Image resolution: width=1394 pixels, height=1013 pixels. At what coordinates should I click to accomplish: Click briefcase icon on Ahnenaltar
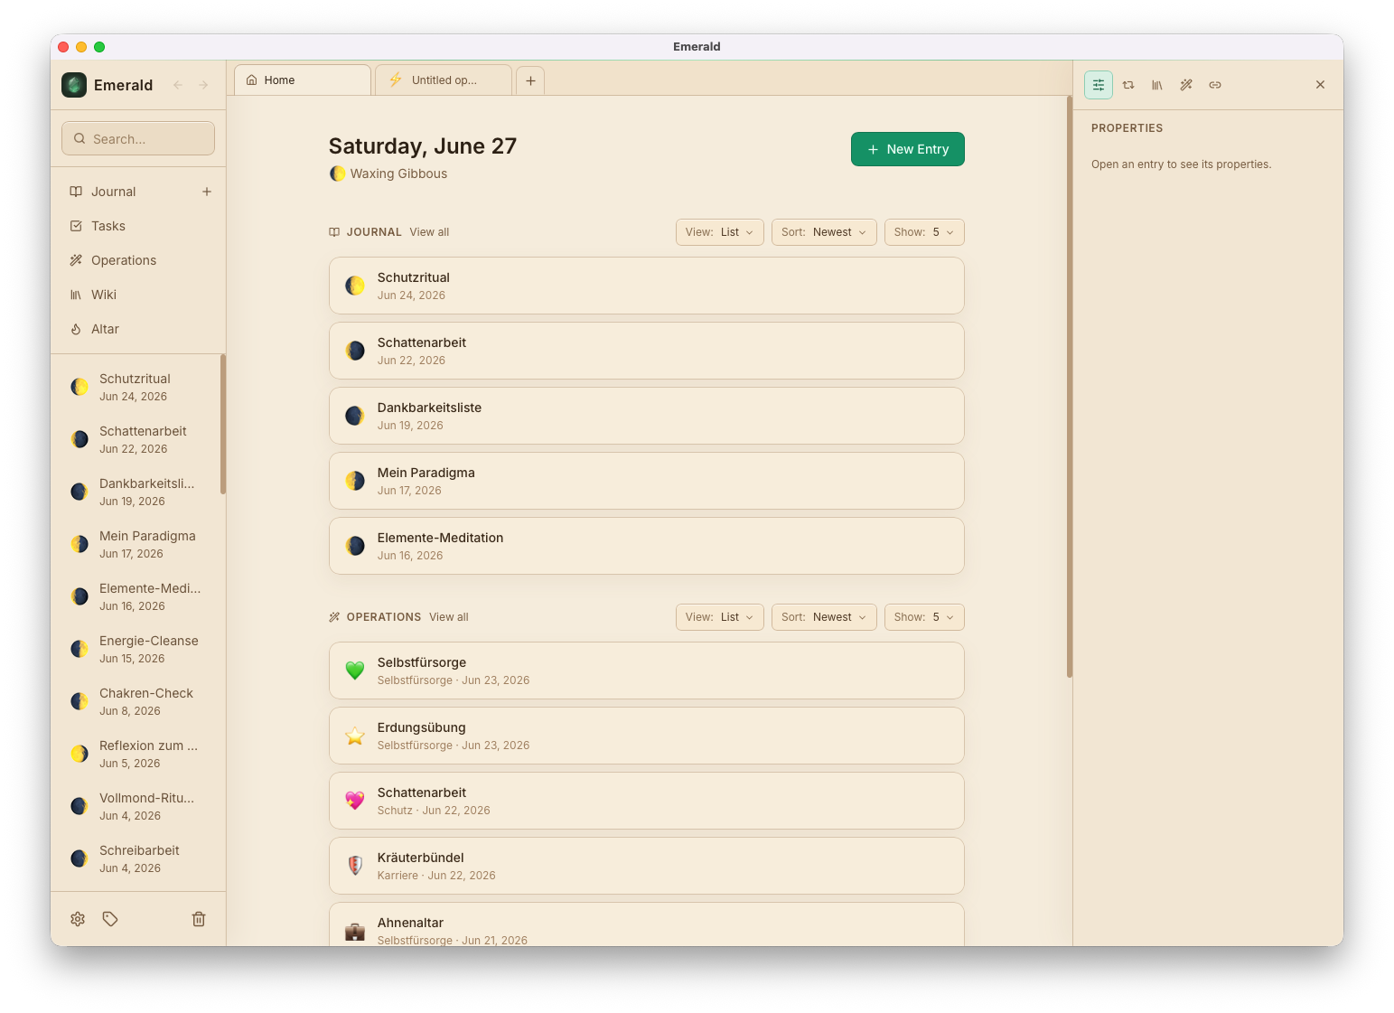355,931
